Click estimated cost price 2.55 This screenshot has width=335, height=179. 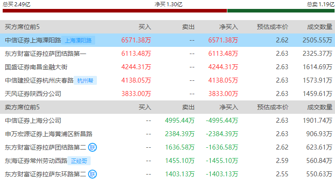coord(282,174)
